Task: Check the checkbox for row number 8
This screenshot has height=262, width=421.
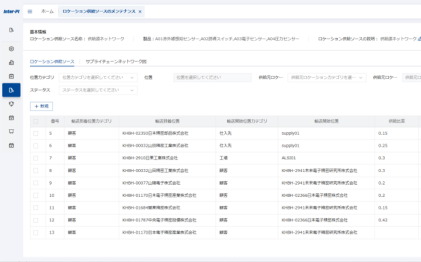Action: pyautogui.click(x=36, y=170)
